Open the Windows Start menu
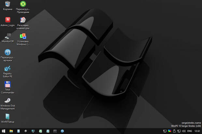The image size is (202, 134). click(x=4, y=131)
